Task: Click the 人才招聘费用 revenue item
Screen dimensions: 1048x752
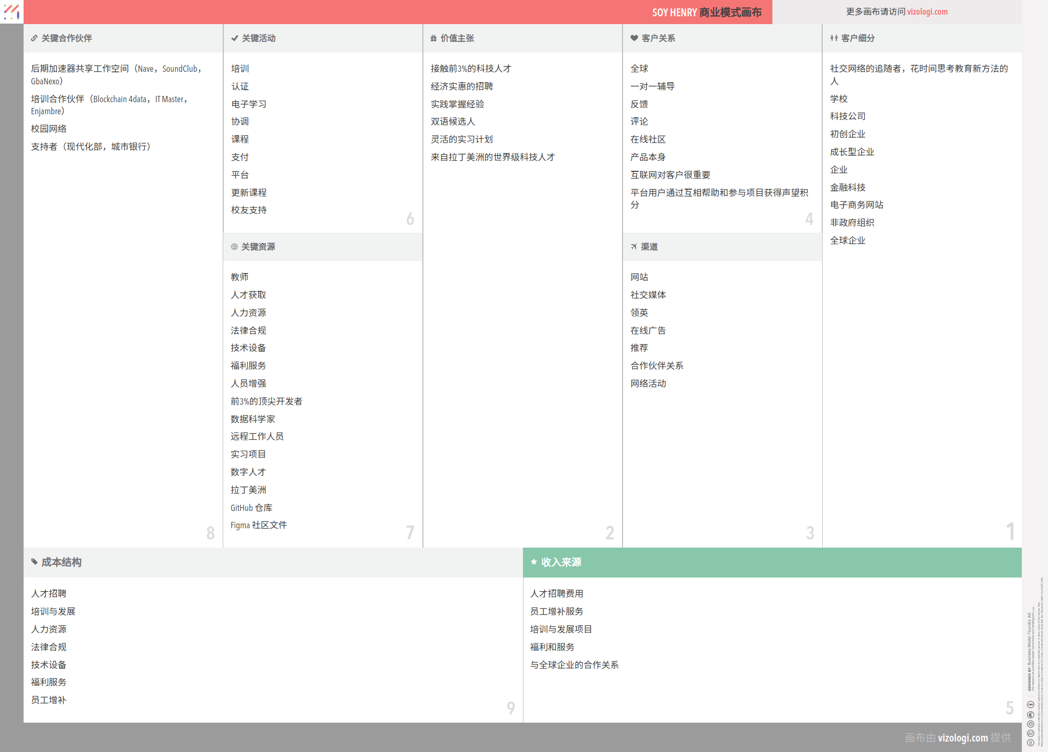Action: click(x=556, y=594)
